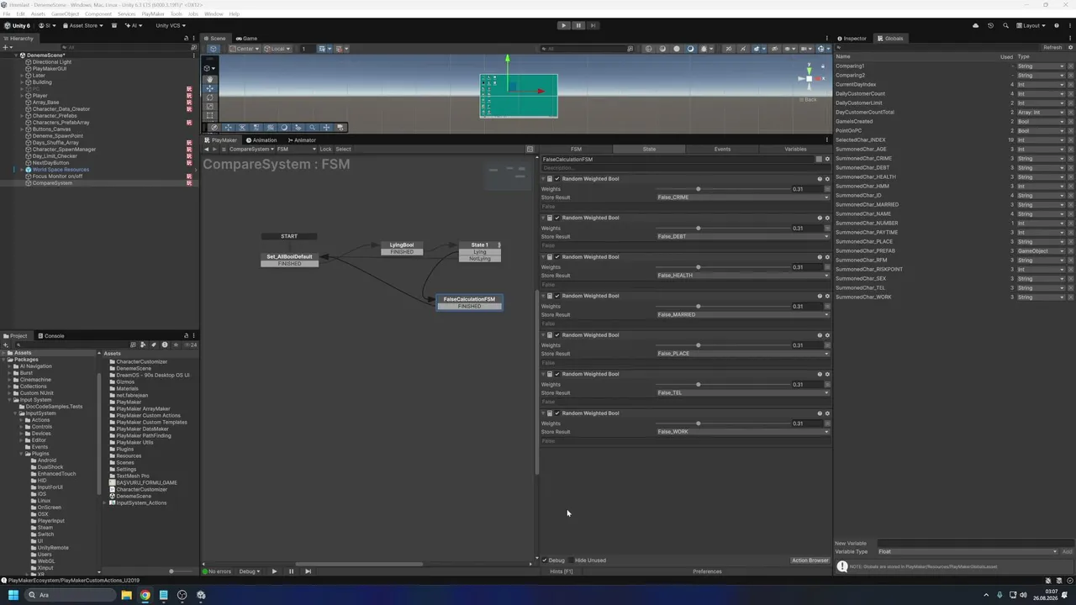This screenshot has height=605, width=1076.
Task: Open Store Result dropdown showing False_CRIME
Action: pos(743,197)
